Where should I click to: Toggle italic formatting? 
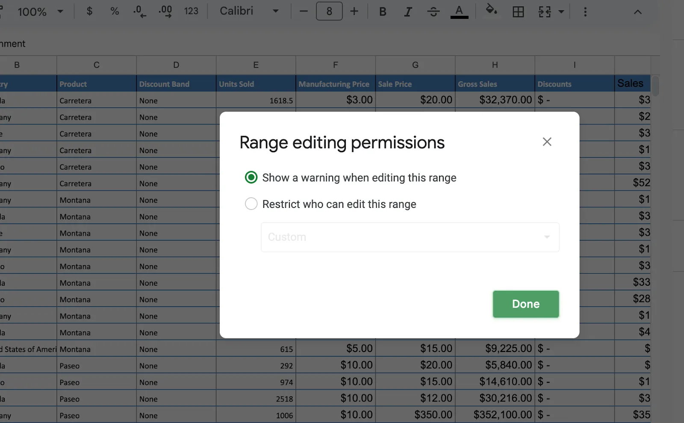click(x=408, y=12)
